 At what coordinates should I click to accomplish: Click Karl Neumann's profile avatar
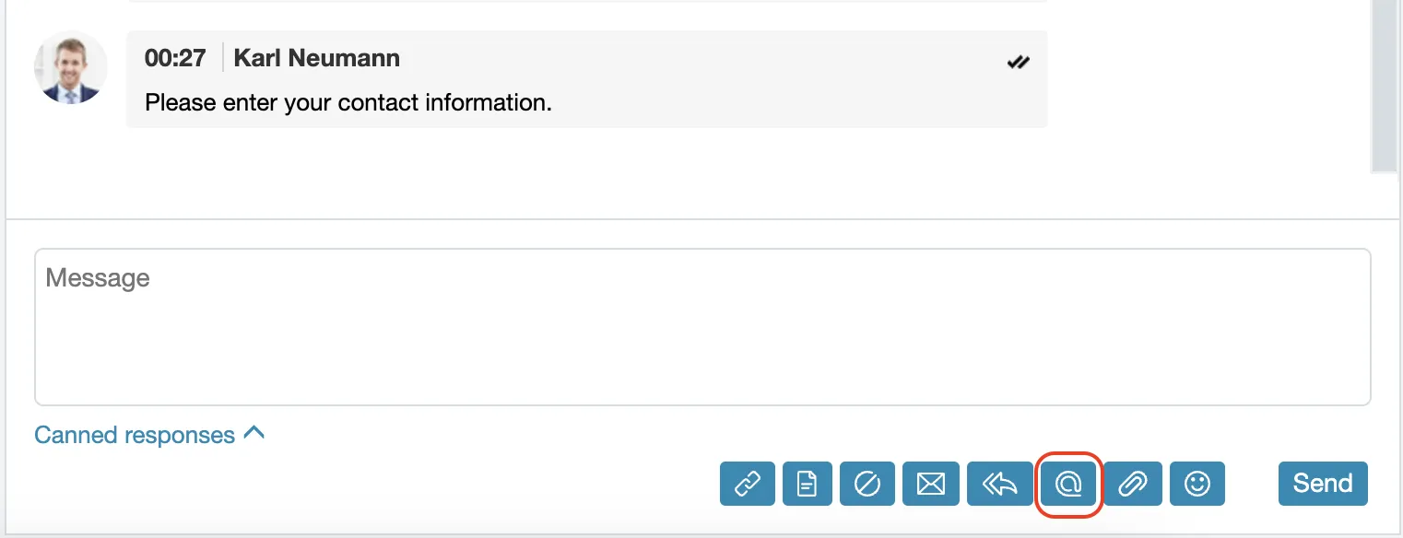pos(71,67)
